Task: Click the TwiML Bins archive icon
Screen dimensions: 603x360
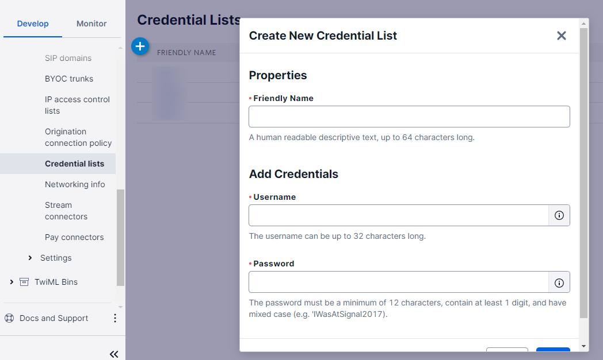Action: (24, 282)
